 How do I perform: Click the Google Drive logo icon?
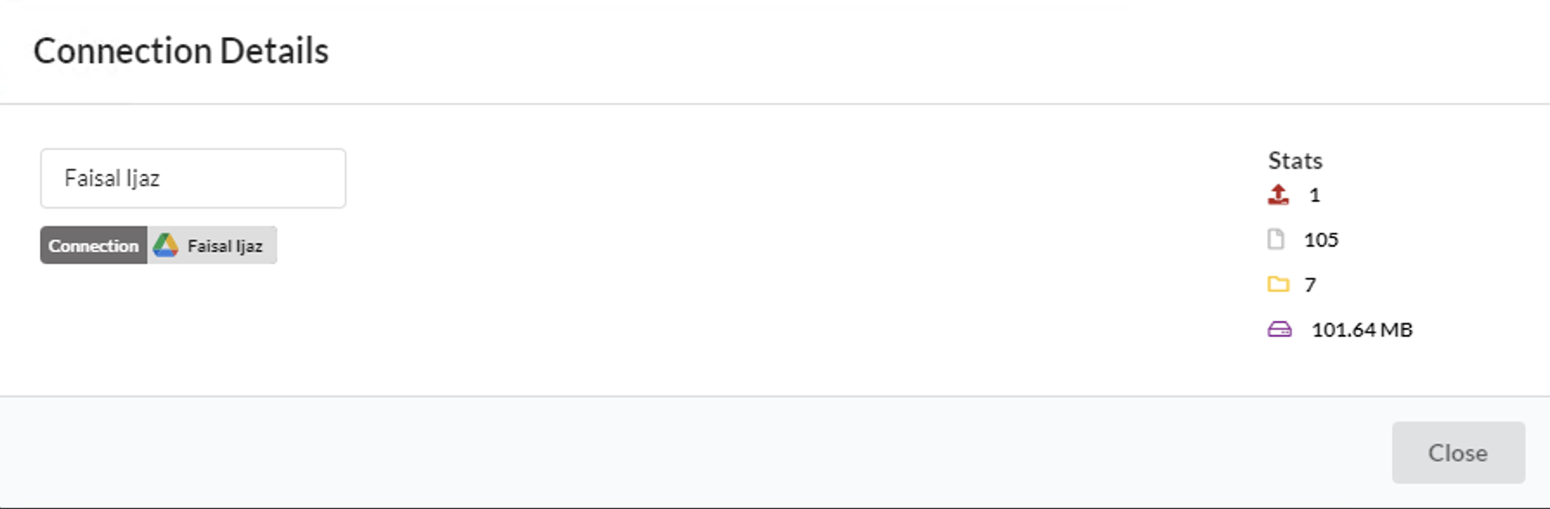point(165,246)
